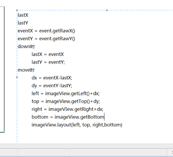Click the line "eventX = event.getRawX()"

[x=47, y=31]
